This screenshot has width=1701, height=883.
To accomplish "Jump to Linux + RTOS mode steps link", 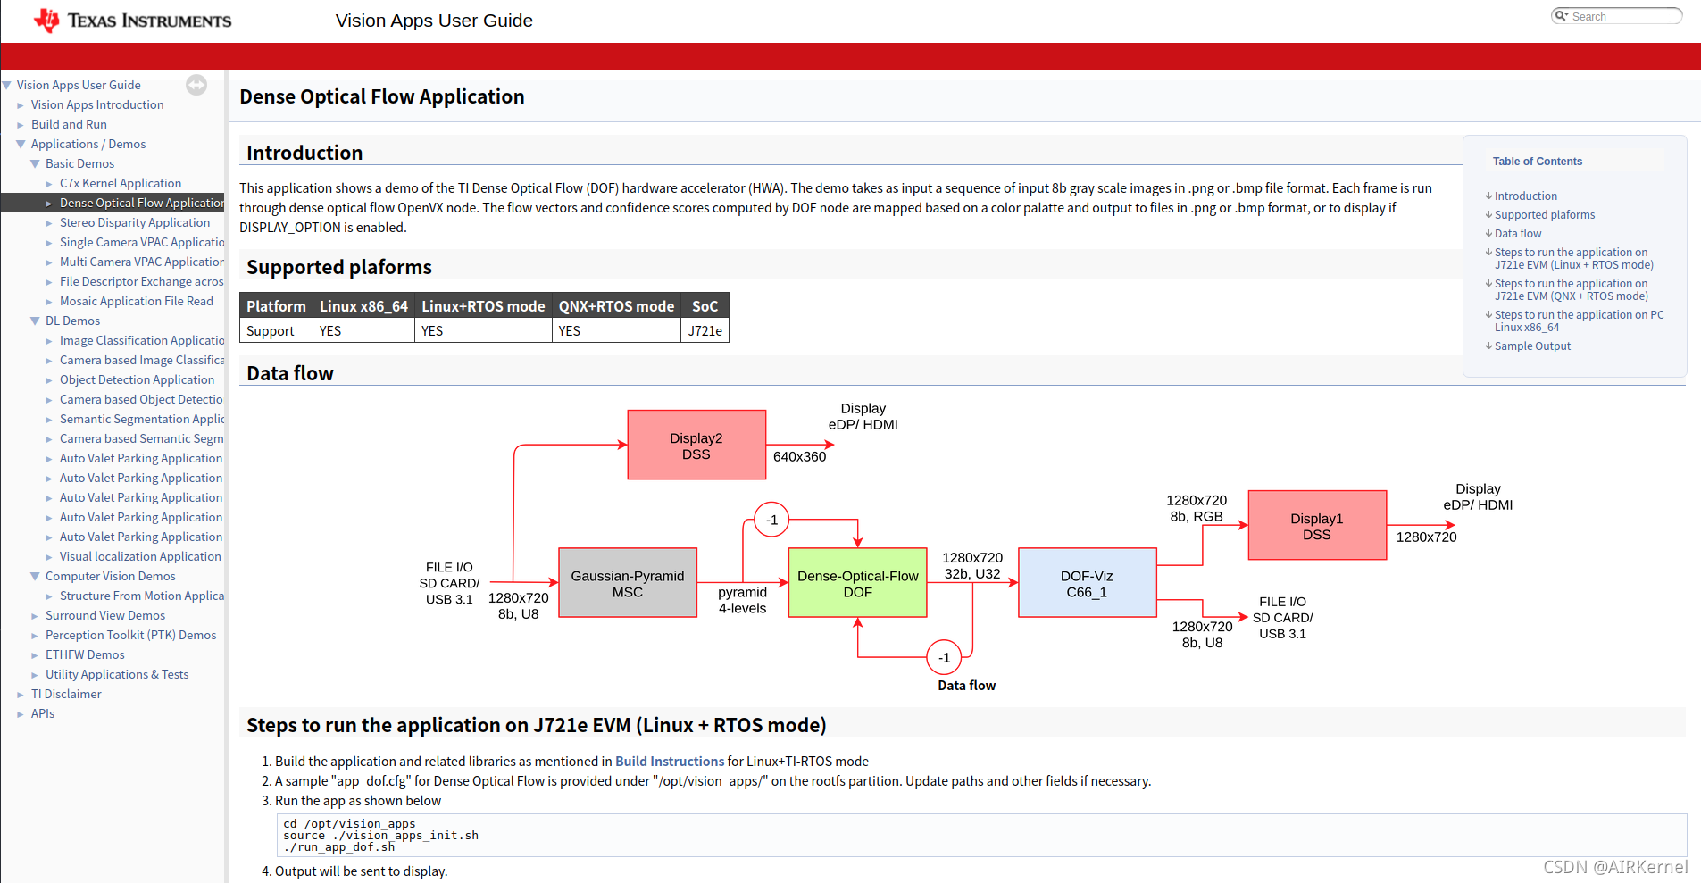I will 1574,259.
